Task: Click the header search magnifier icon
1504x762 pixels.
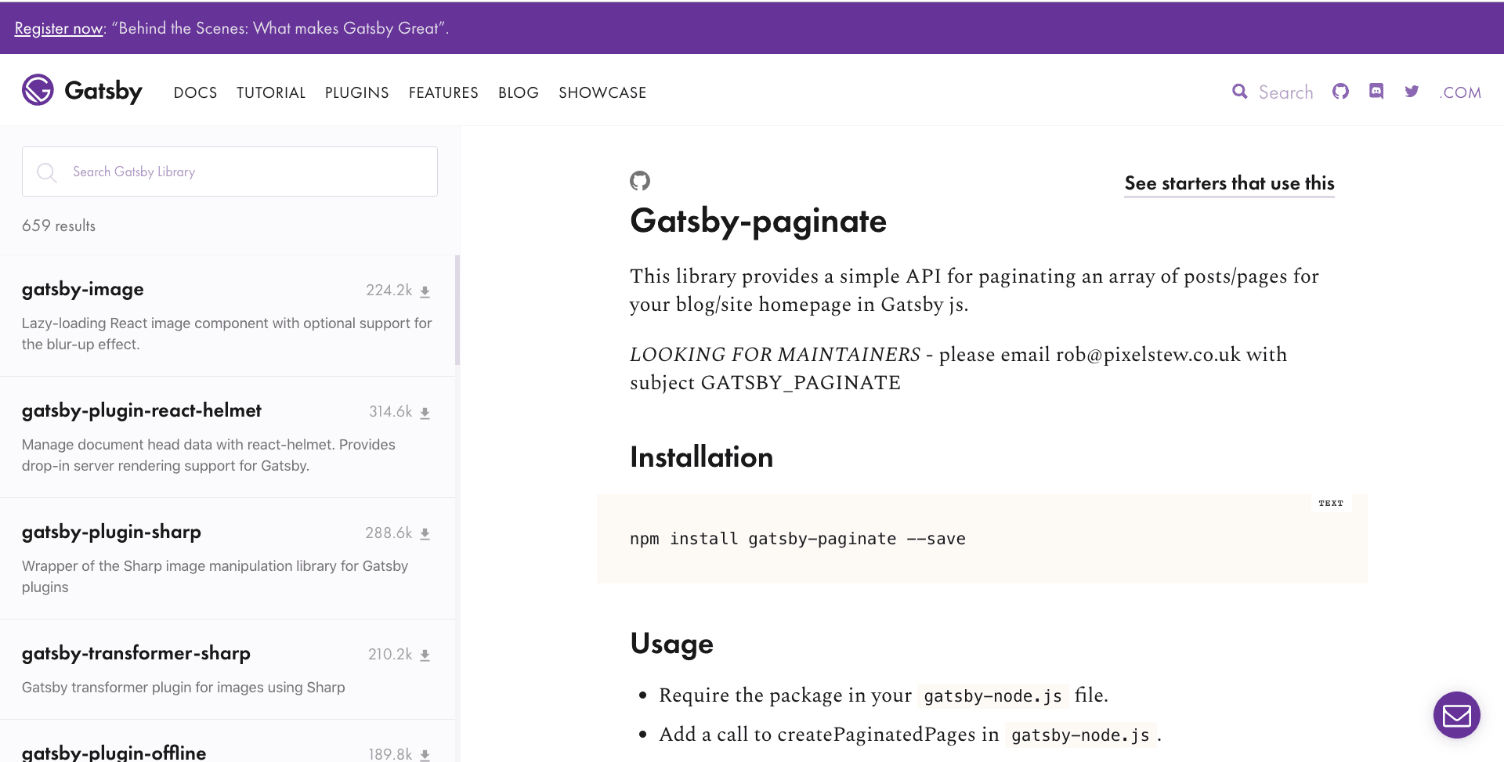Action: tap(1239, 92)
